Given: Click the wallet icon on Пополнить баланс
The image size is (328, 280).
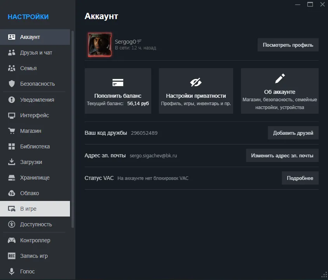Looking at the screenshot, I should click(x=118, y=83).
